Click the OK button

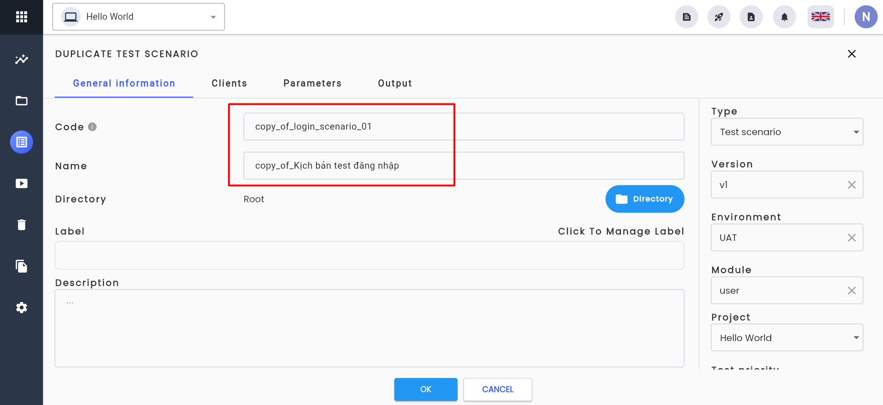pyautogui.click(x=426, y=389)
